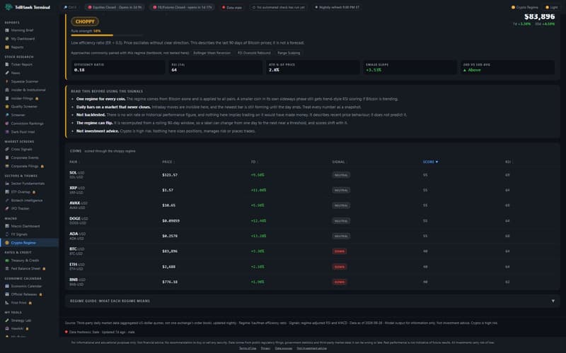Click Crypto Regime chip in top bar
The height and width of the screenshot is (353, 566).
tap(525, 7)
